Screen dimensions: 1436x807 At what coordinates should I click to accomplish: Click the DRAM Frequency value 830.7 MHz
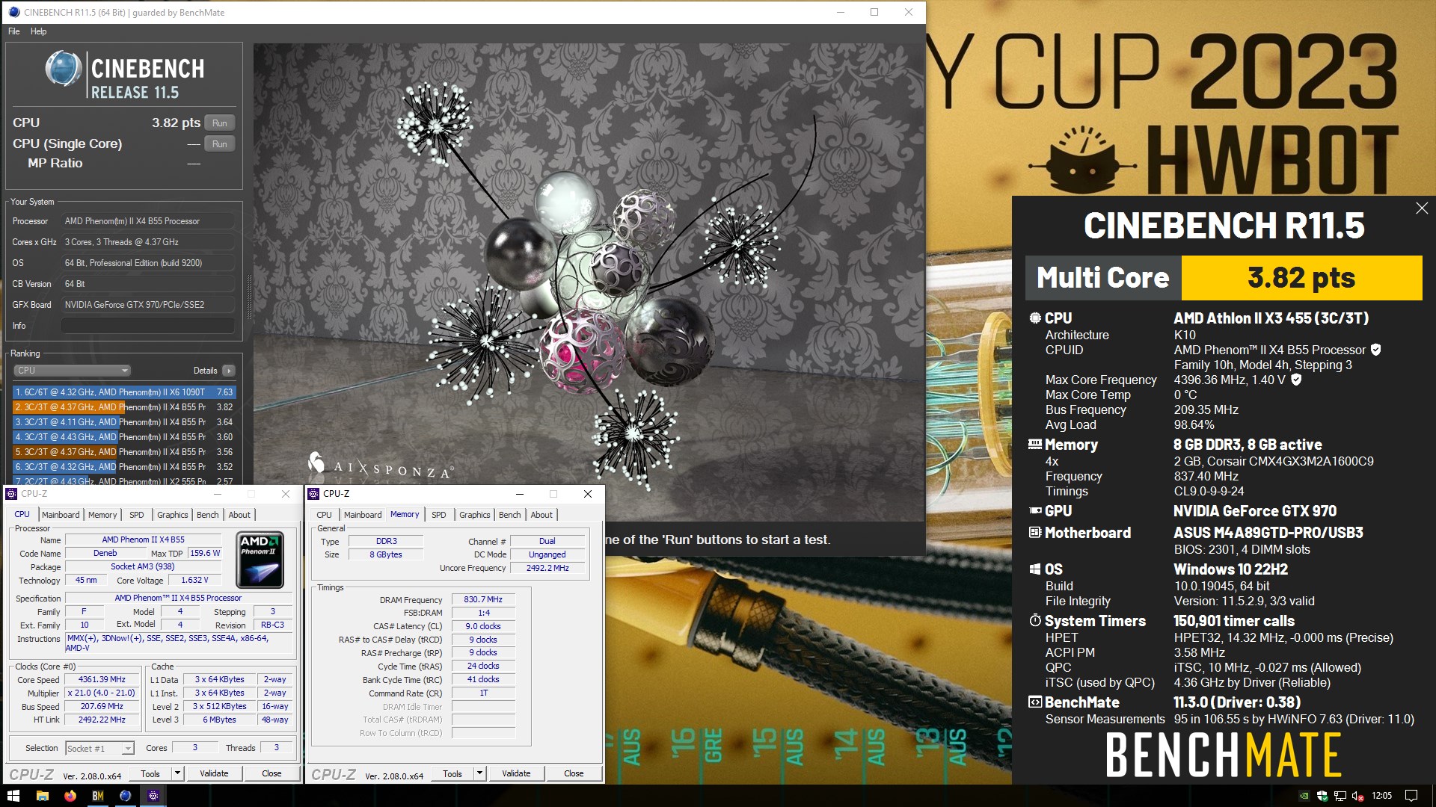483,599
